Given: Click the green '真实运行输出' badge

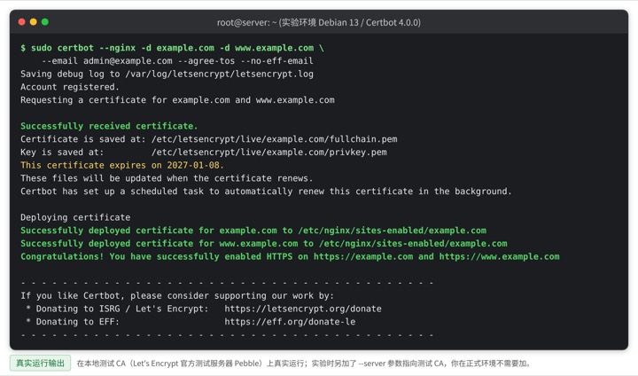Looking at the screenshot, I should click(40, 364).
